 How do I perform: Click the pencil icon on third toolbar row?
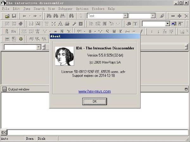pos(142,31)
